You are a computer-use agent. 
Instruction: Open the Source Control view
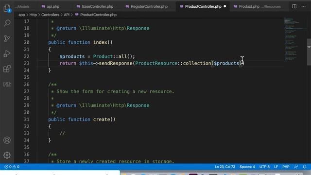(x=7, y=38)
